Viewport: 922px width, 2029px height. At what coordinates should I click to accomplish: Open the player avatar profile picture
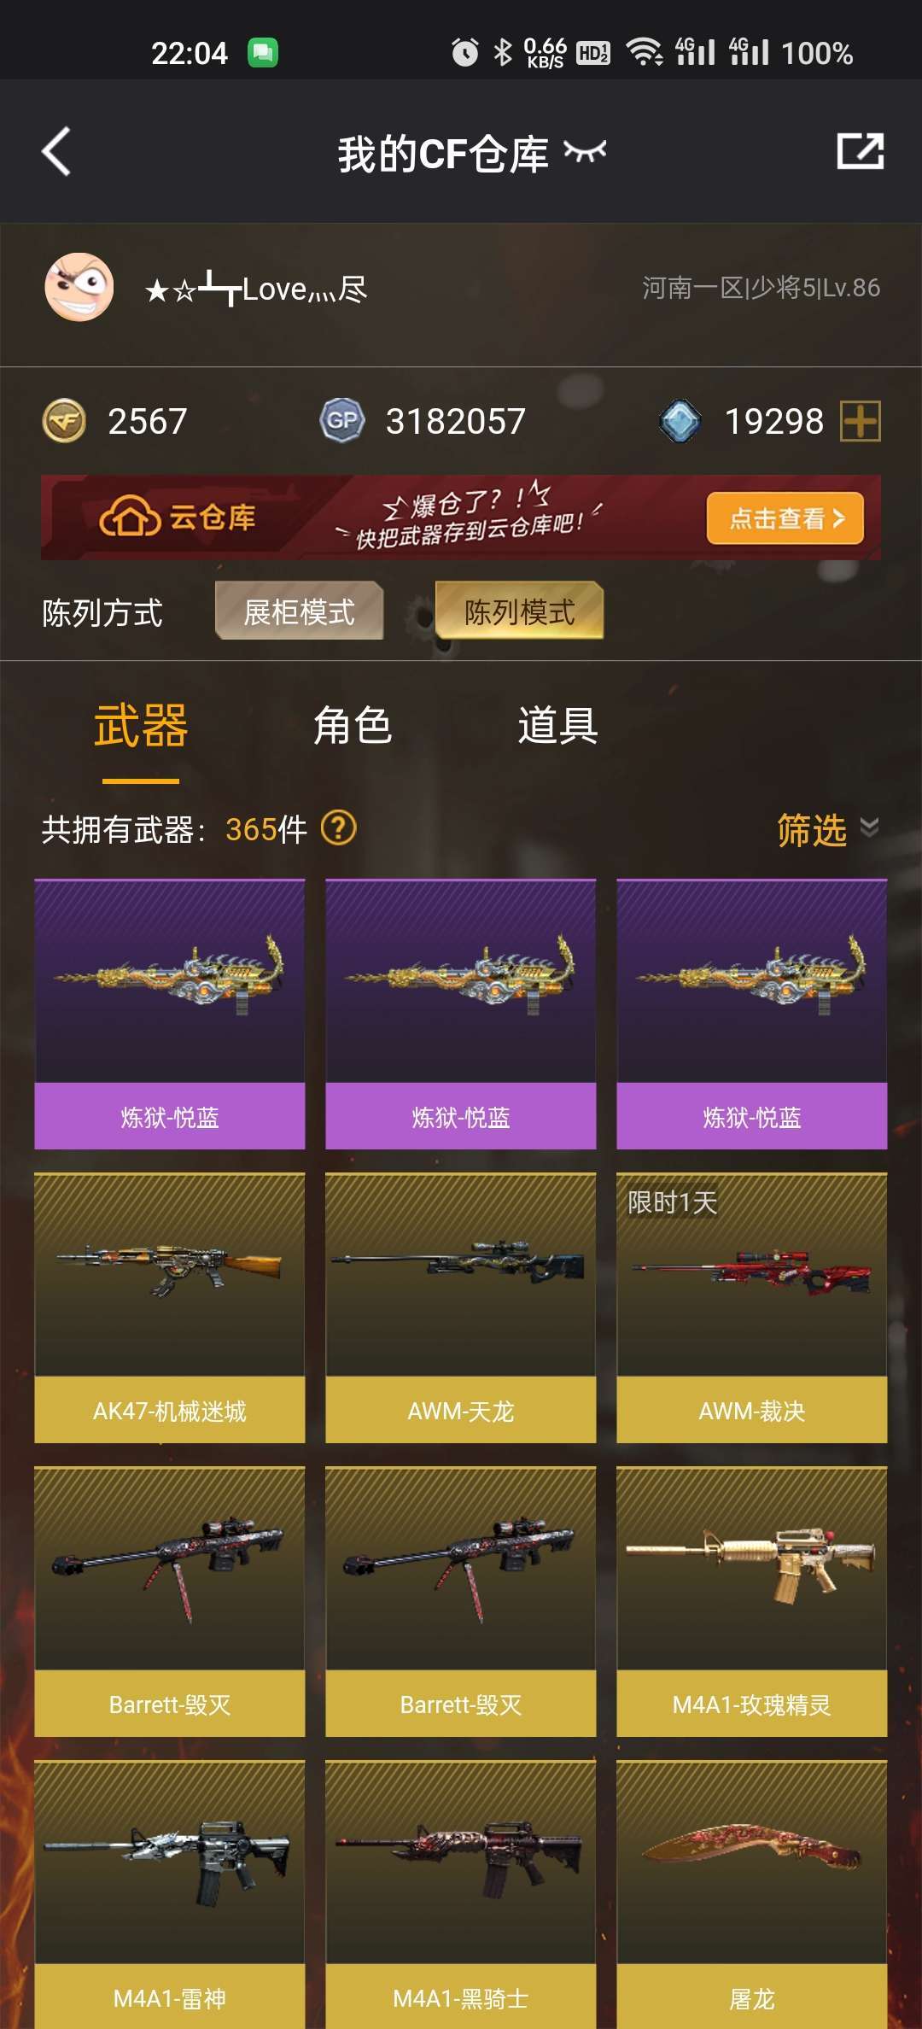[x=79, y=287]
